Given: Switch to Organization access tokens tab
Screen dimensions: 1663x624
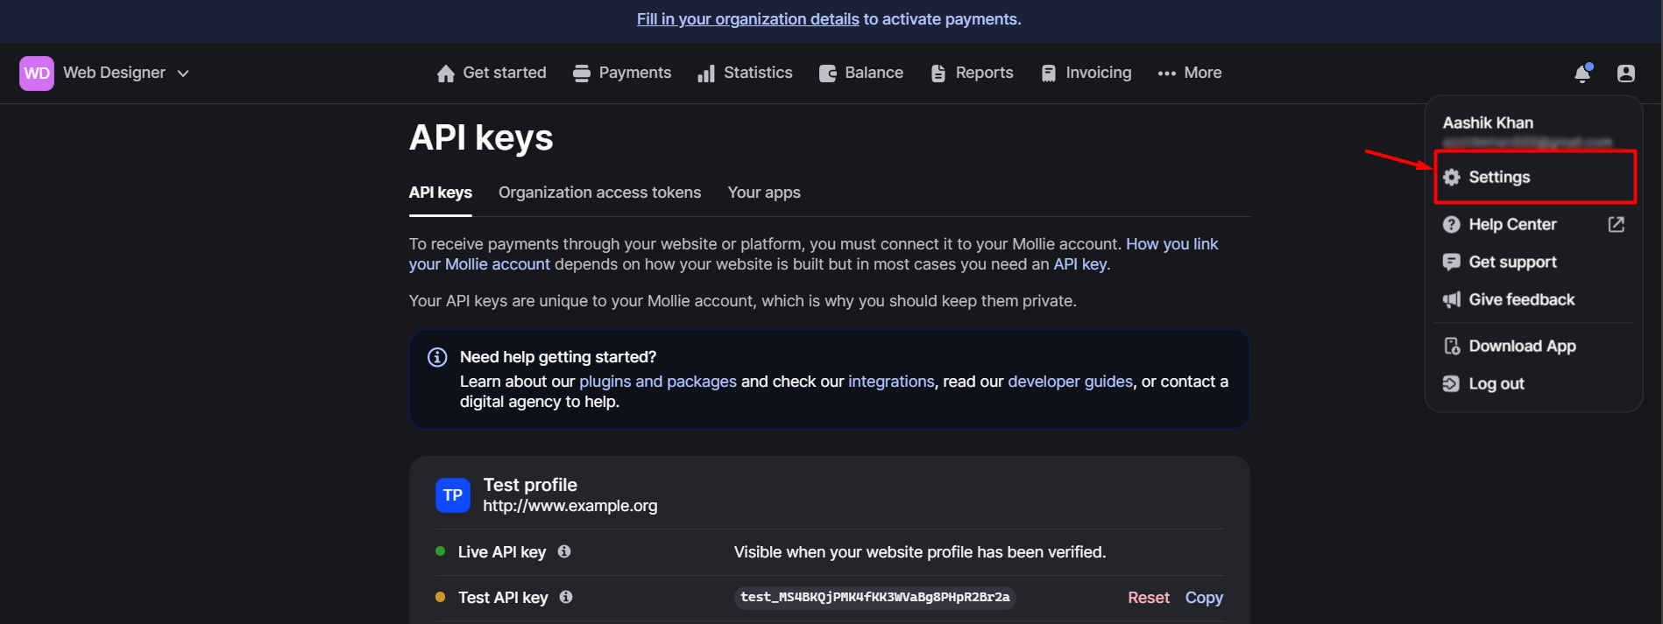Looking at the screenshot, I should [599, 193].
